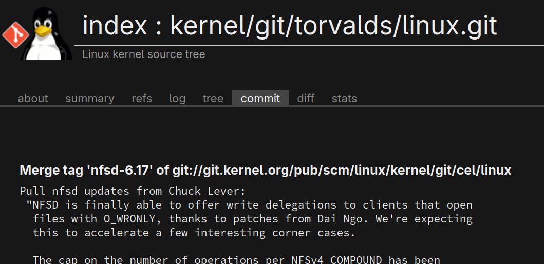Go to the log tab
The width and height of the screenshot is (544, 264).
pyautogui.click(x=177, y=99)
